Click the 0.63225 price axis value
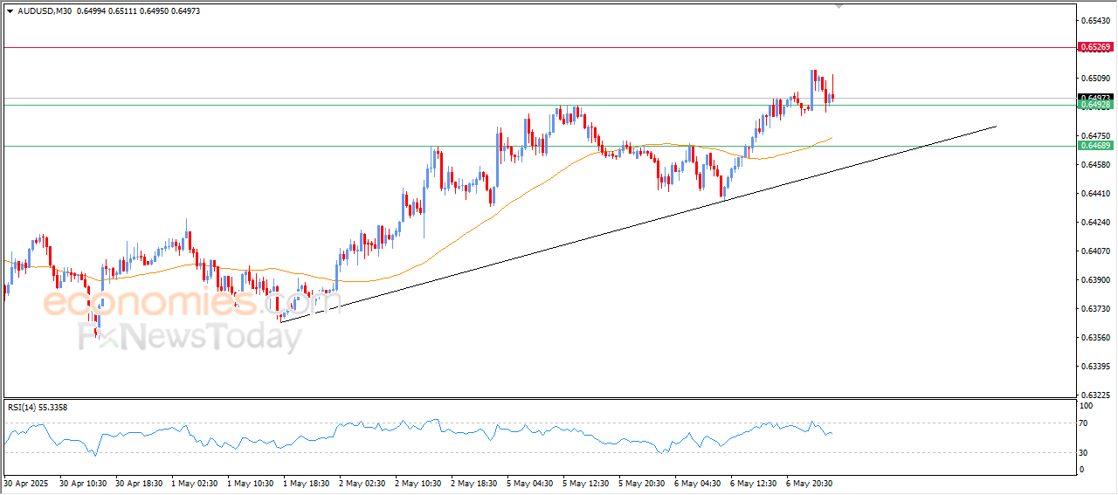 [x=1095, y=395]
